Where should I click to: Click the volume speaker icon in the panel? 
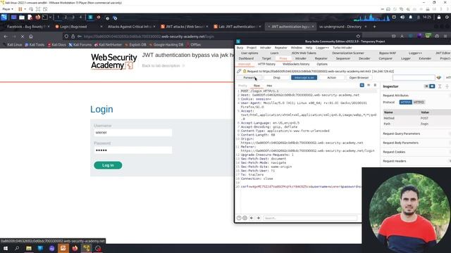(x=402, y=17)
